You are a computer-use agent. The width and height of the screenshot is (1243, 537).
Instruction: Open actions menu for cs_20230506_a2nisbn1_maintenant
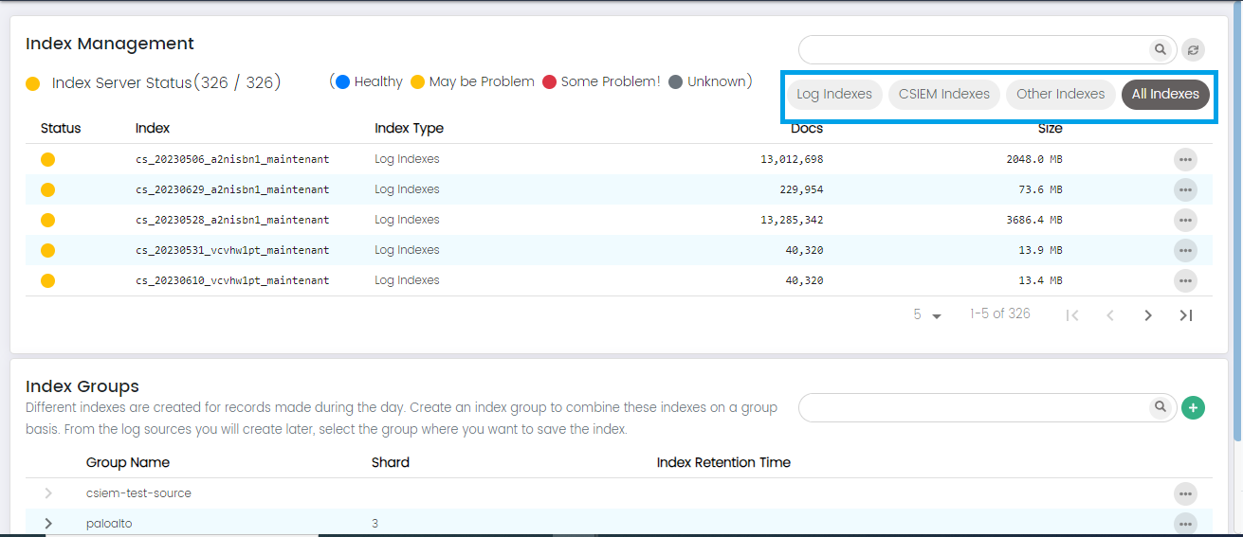[1185, 160]
